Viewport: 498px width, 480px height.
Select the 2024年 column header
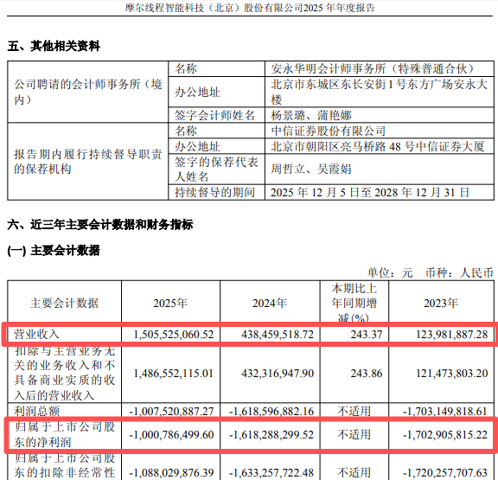270,303
